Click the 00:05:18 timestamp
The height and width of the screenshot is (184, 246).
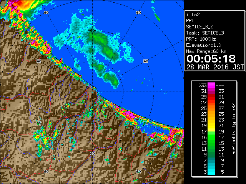(x=211, y=59)
